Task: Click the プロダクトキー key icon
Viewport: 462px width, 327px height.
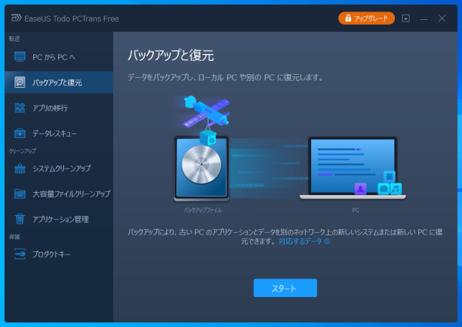Action: pyautogui.click(x=20, y=254)
